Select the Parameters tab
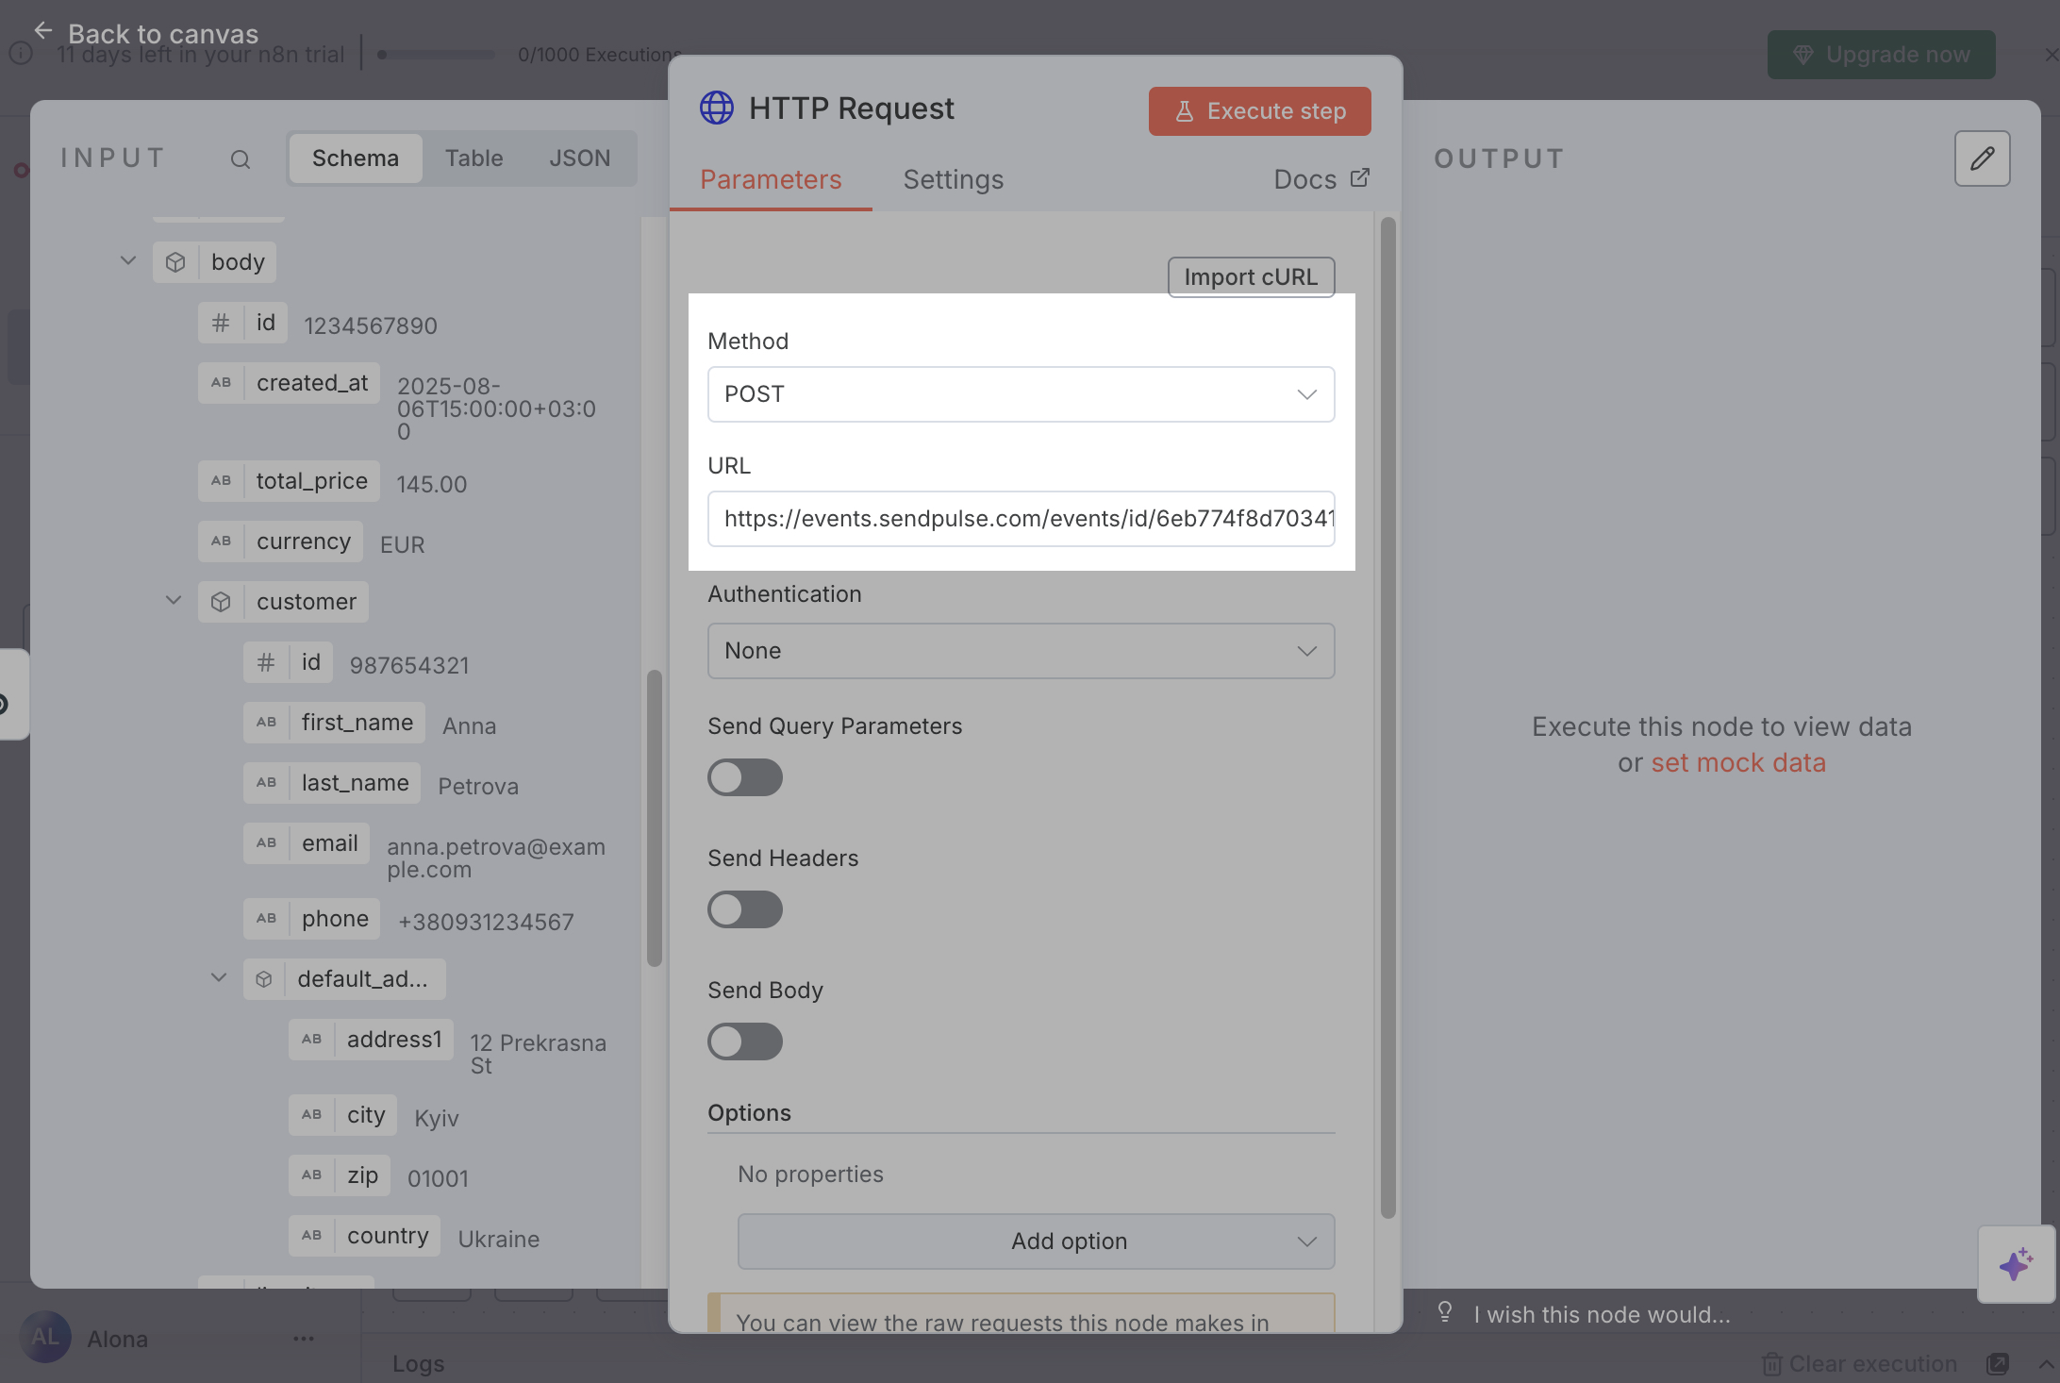2060x1383 pixels. 771,179
